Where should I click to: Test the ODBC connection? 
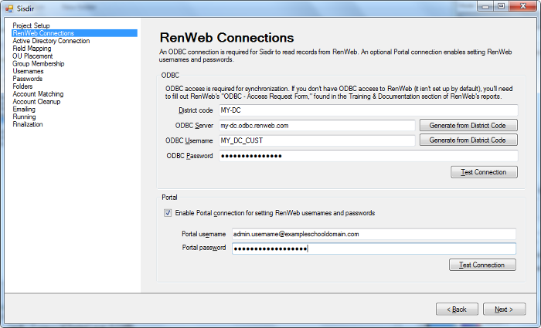click(x=484, y=172)
